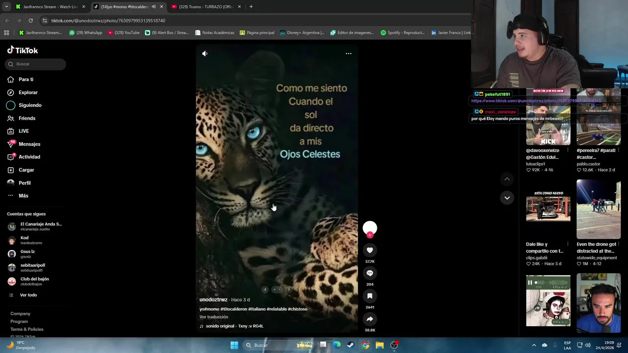Open Windows Start menu
This screenshot has height=353, width=628.
(x=234, y=345)
